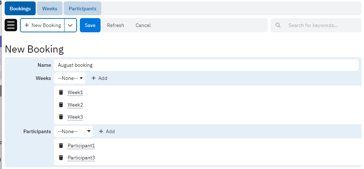The image size is (364, 169).
Task: Cancel the new booking
Action: 143,25
